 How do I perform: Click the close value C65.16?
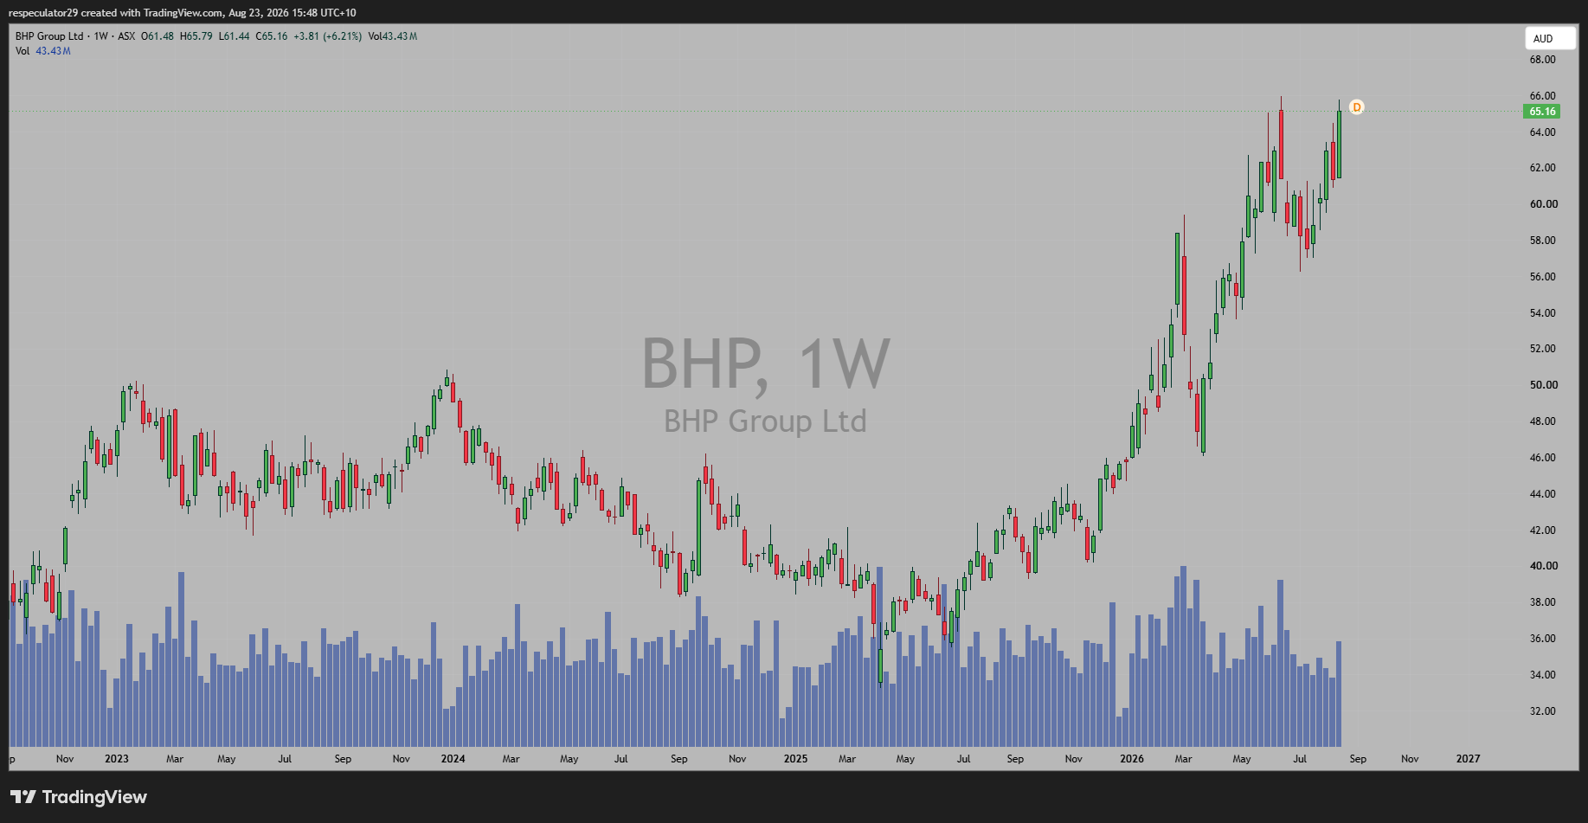point(272,36)
